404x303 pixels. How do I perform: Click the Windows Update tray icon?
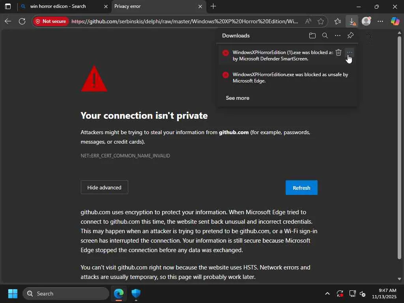point(340,294)
